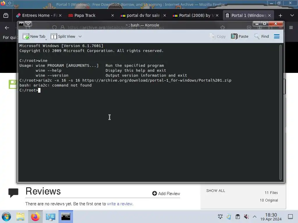This screenshot has height=223, width=298.
Task: Click Add Review link
Action: (x=166, y=193)
